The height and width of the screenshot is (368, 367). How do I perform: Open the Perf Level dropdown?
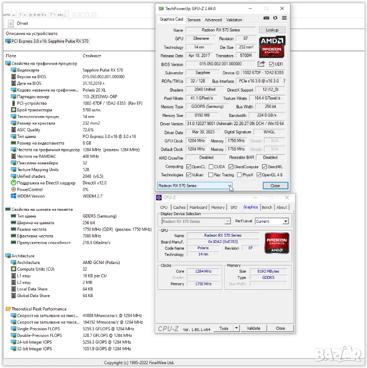tap(286, 221)
